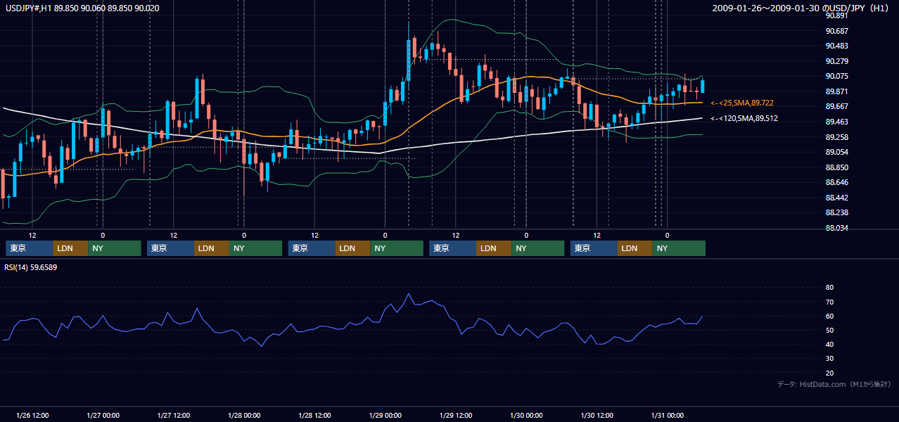Select the 90.279 price level label
The height and width of the screenshot is (422, 899).
[x=836, y=61]
